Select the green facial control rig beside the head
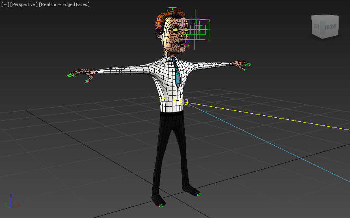350x218 pixels. [195, 30]
